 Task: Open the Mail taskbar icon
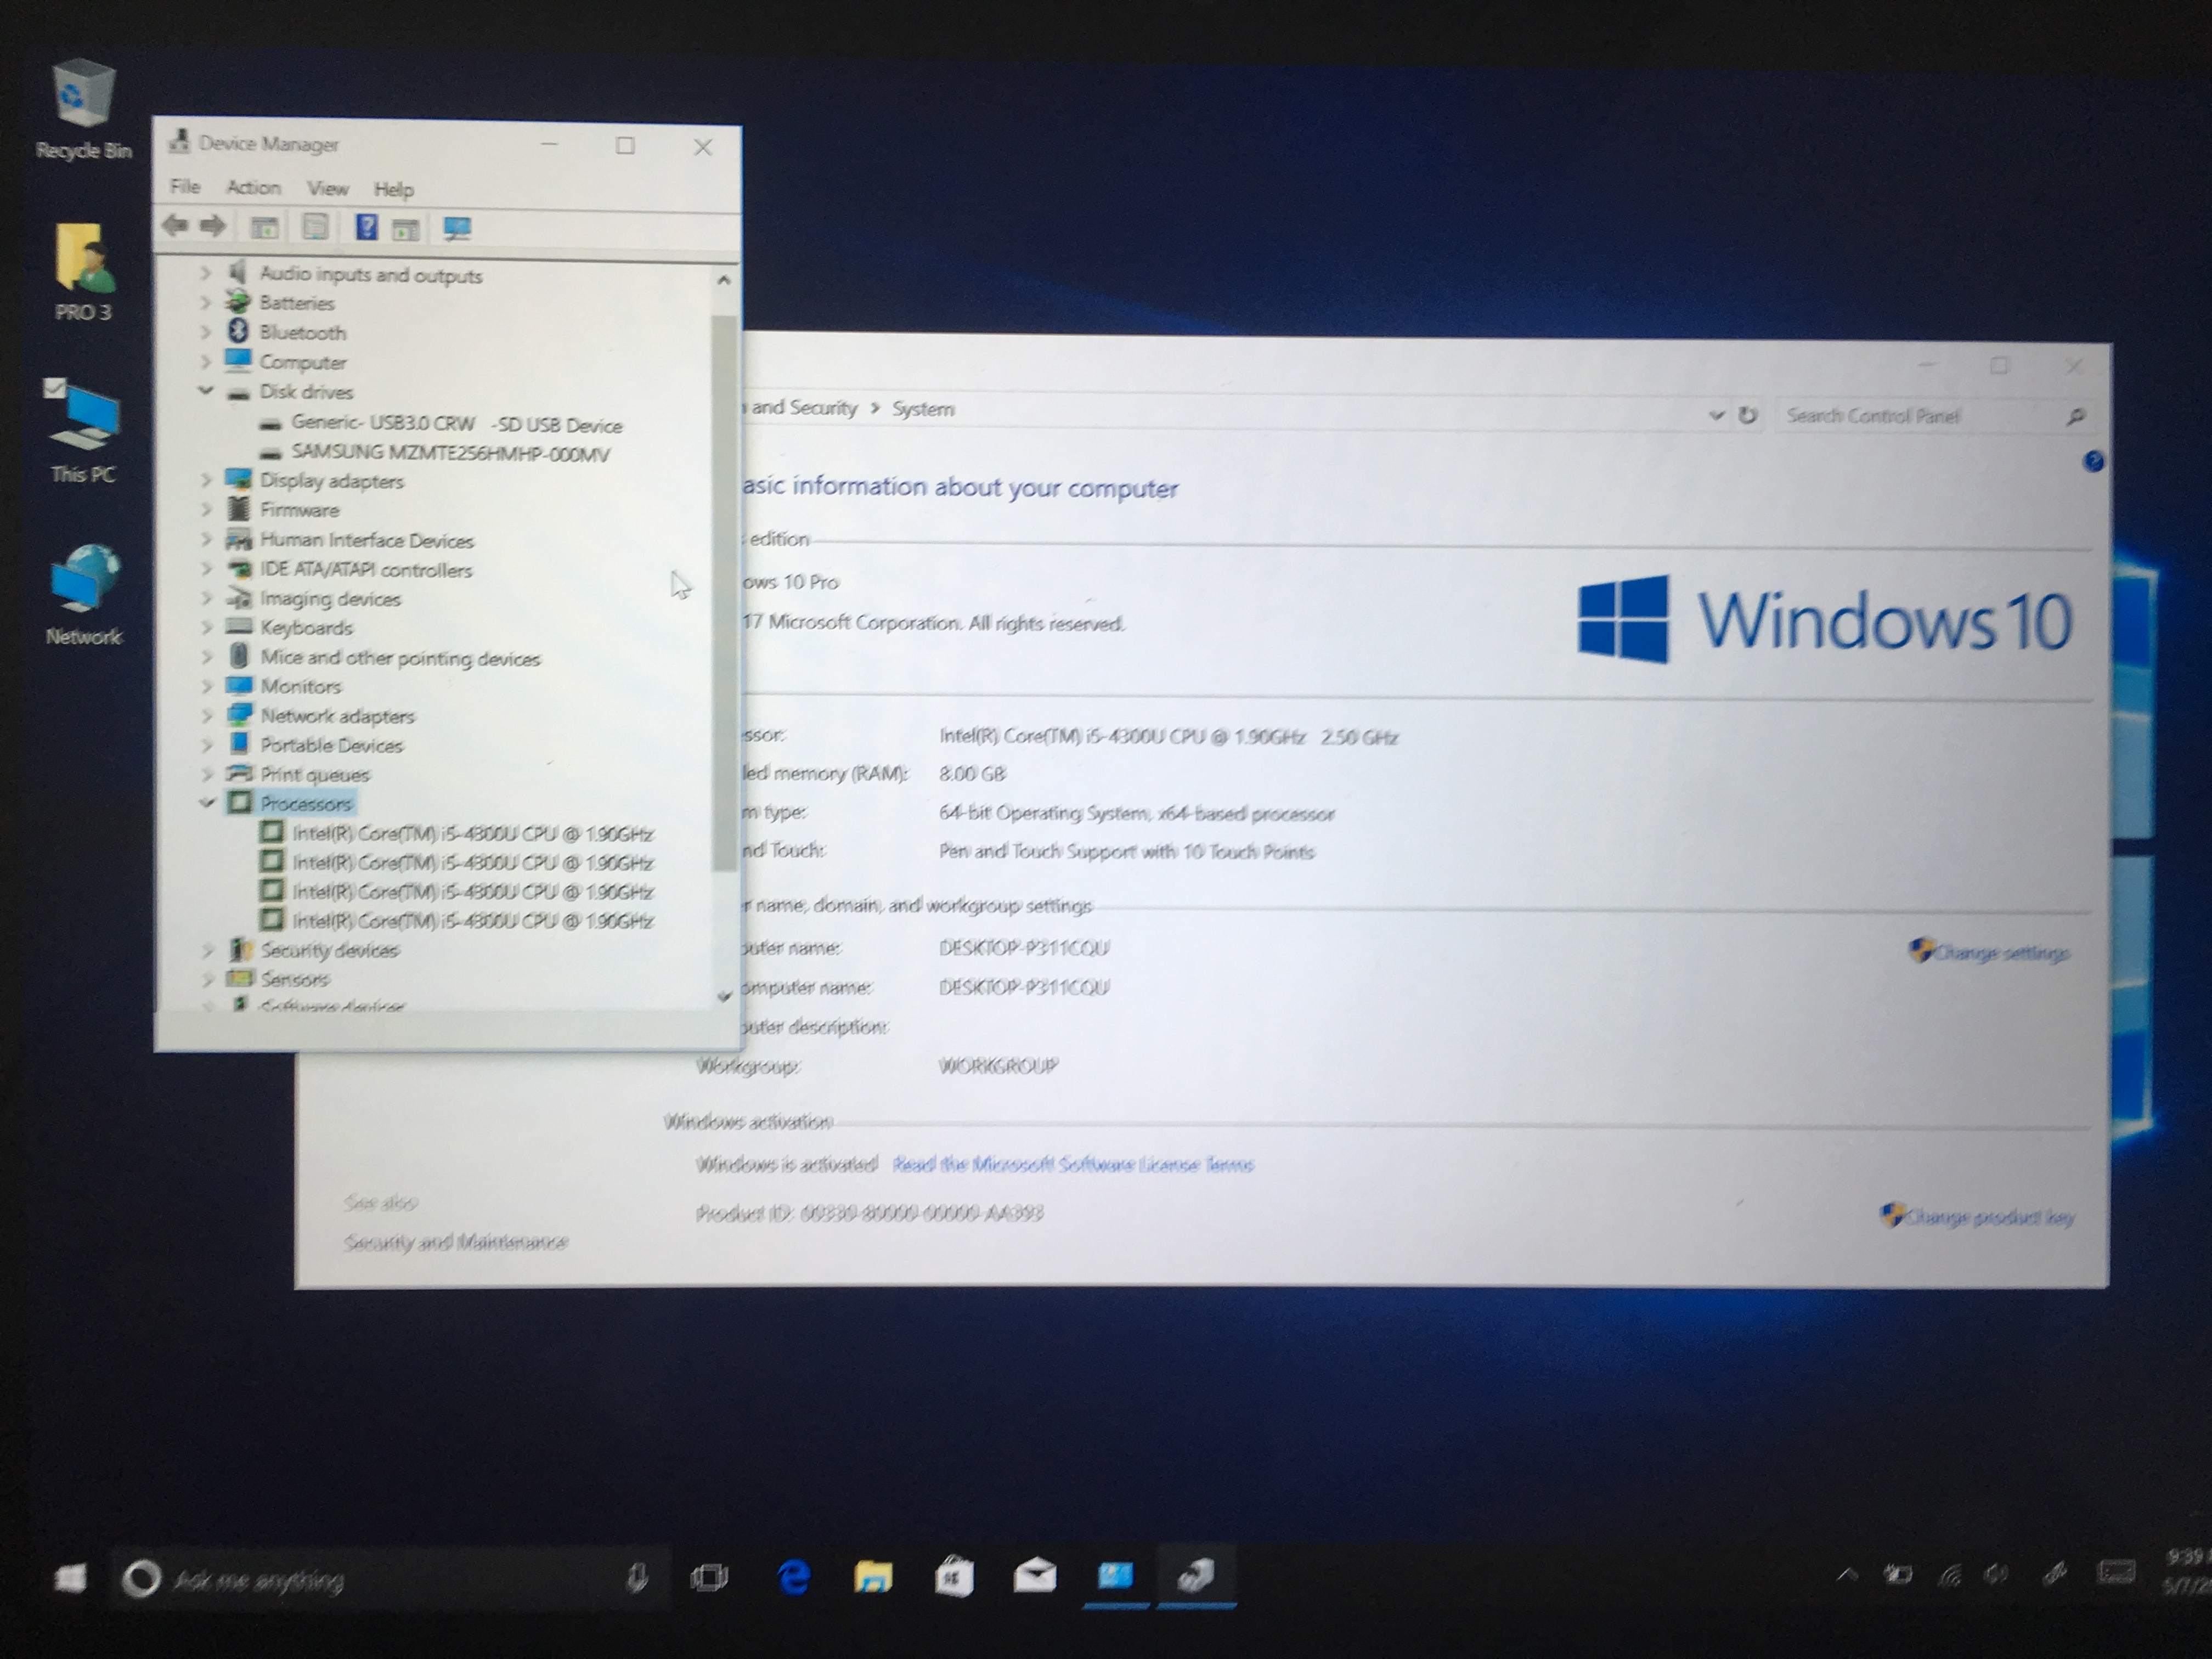pos(1034,1576)
